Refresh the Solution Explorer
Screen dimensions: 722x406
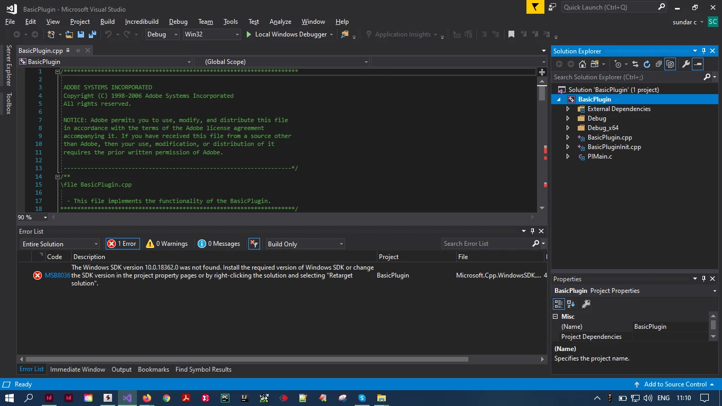tap(647, 64)
